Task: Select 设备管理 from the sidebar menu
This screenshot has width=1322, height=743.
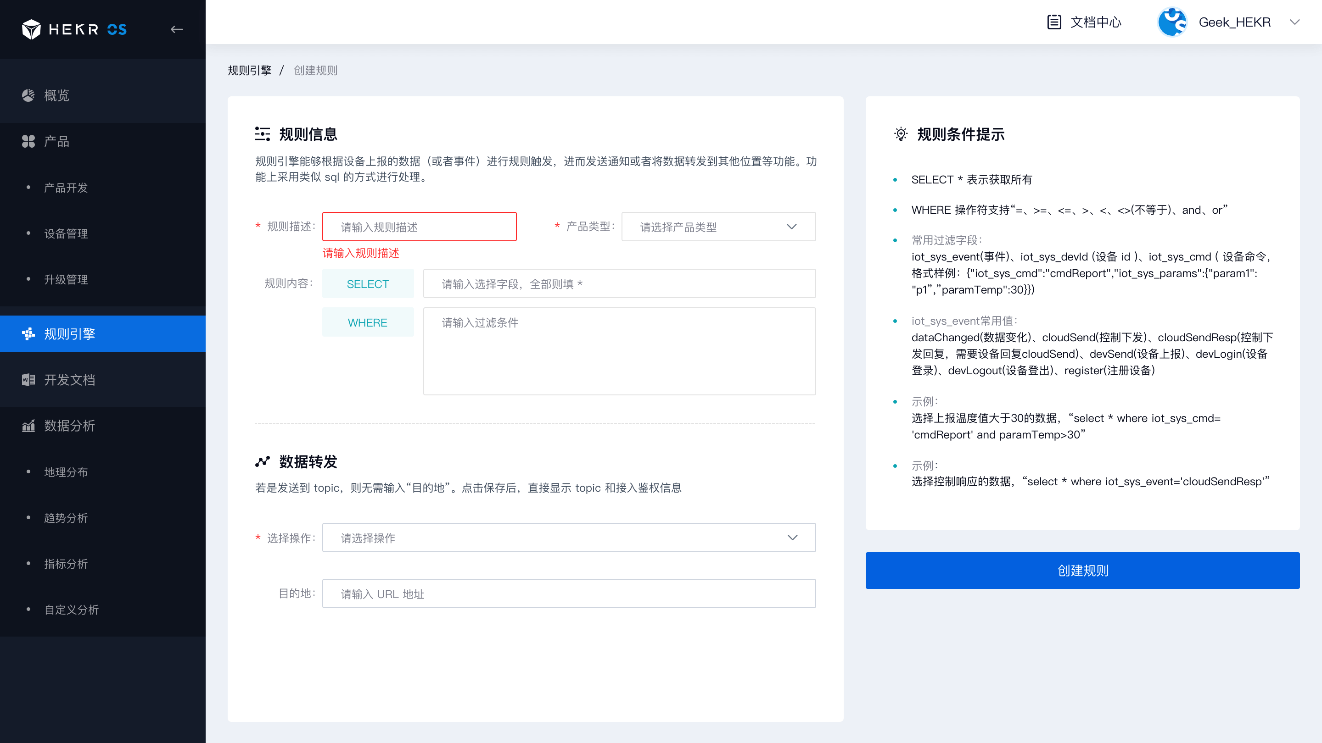Action: coord(66,233)
